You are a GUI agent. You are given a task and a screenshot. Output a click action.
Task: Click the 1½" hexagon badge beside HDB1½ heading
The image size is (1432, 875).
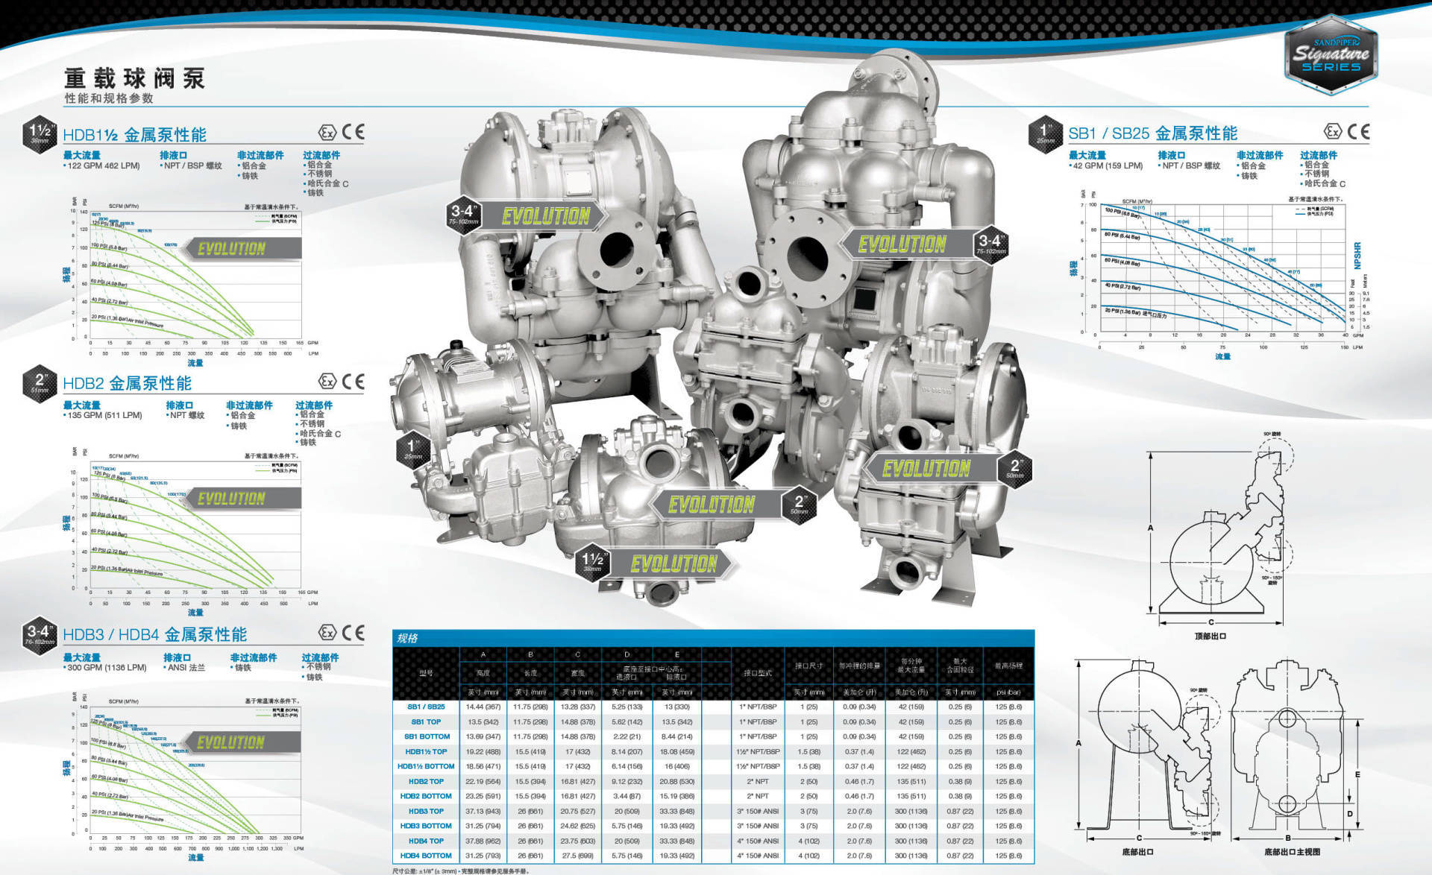[x=40, y=133]
